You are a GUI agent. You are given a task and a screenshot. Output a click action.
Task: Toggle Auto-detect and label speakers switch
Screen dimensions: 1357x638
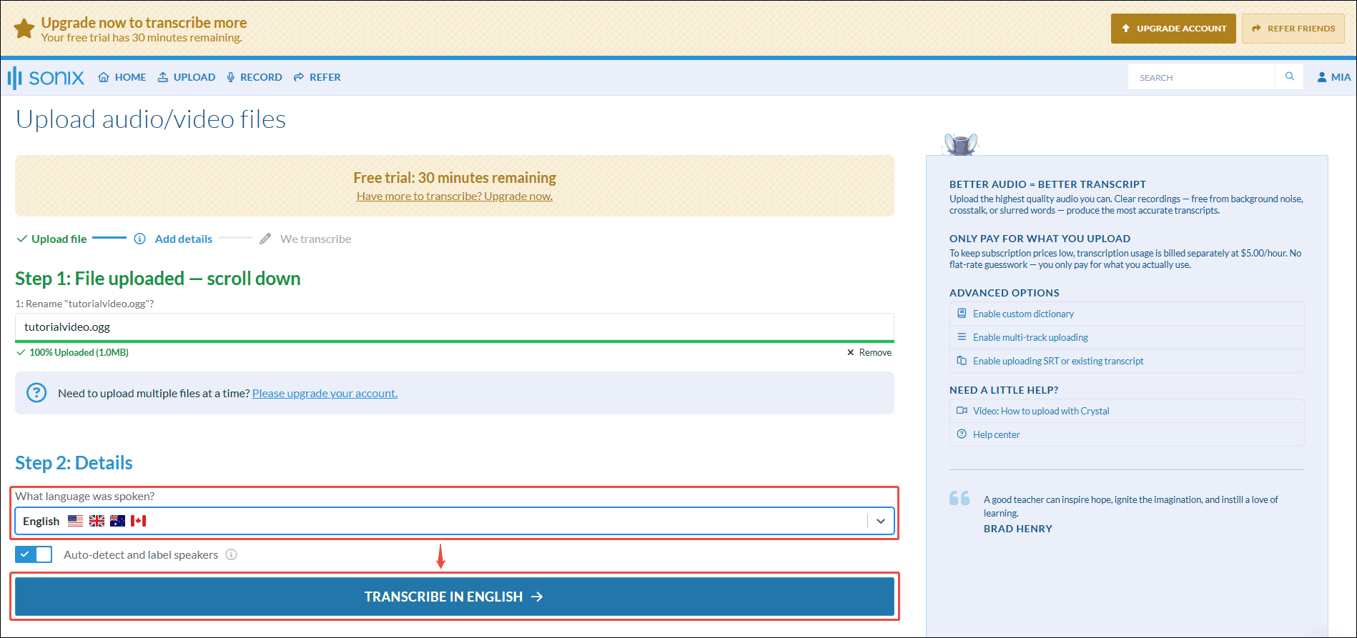[x=34, y=554]
